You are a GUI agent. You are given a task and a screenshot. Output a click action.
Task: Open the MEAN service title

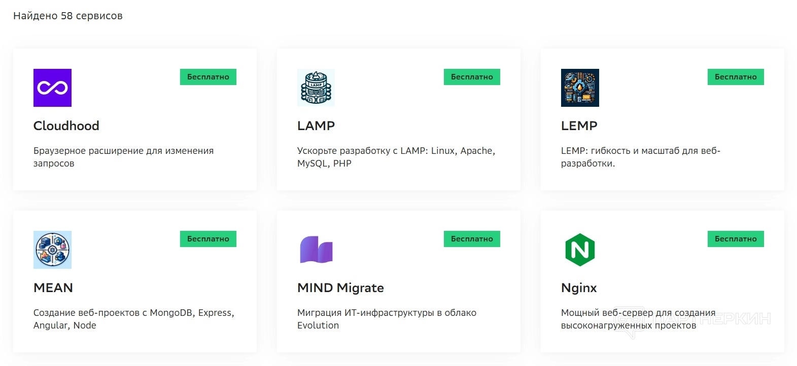tap(53, 288)
